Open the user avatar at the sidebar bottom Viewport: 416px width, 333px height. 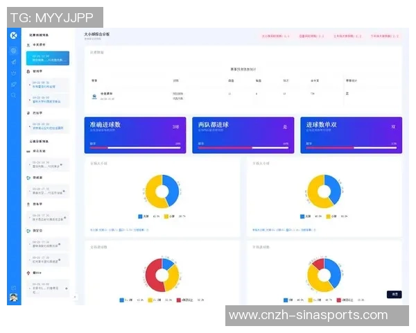pos(14,297)
